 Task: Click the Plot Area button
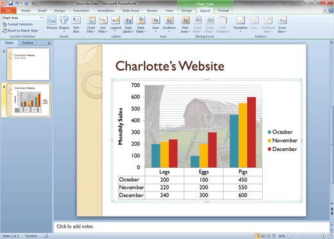click(185, 24)
